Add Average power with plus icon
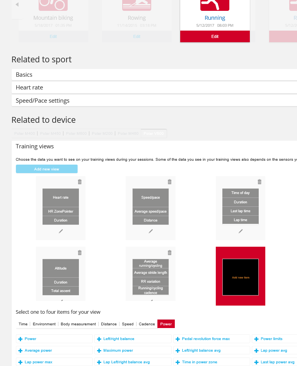 point(20,351)
